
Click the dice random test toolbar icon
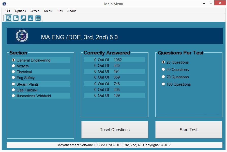click(8, 18)
